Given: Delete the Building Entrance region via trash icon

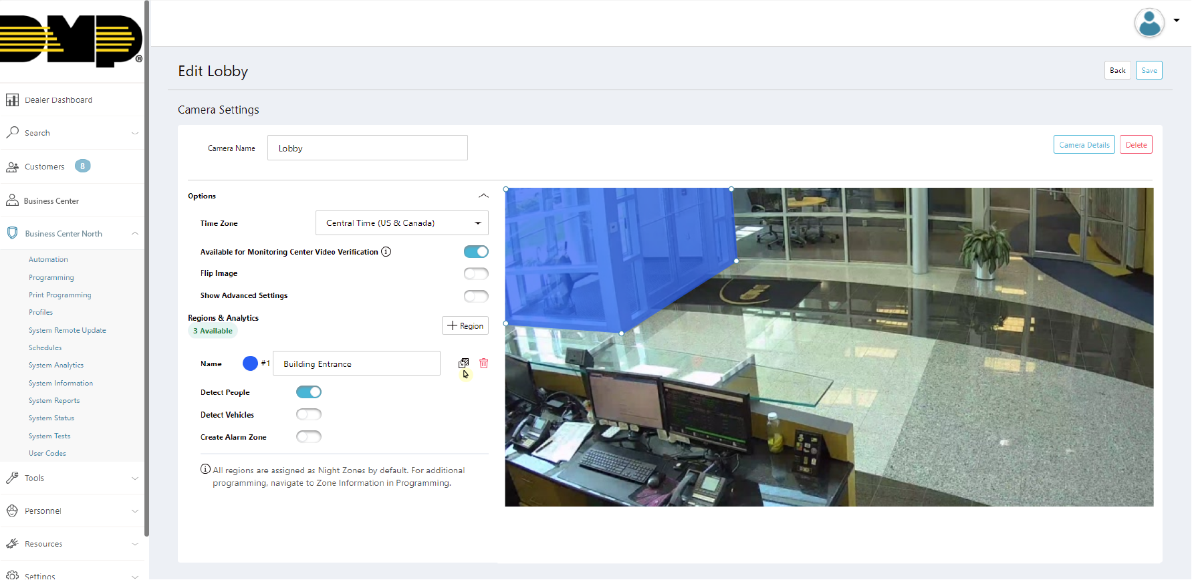Looking at the screenshot, I should tap(484, 363).
